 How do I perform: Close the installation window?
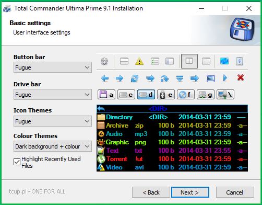point(249,8)
